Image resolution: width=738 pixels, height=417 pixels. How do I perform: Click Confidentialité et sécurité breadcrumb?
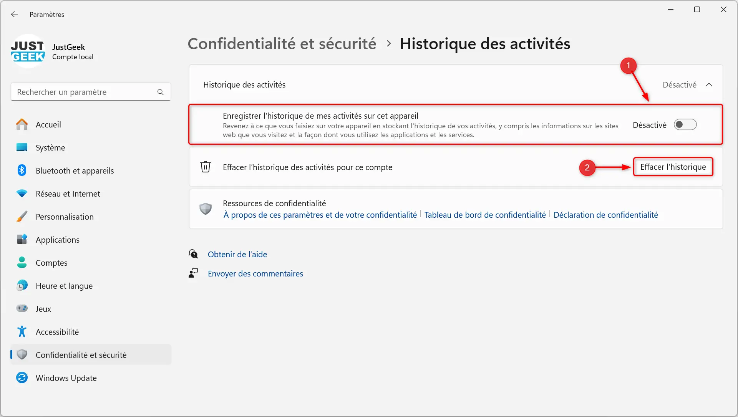point(282,44)
